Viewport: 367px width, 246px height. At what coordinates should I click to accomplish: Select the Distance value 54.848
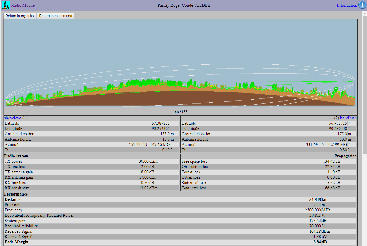(315, 199)
